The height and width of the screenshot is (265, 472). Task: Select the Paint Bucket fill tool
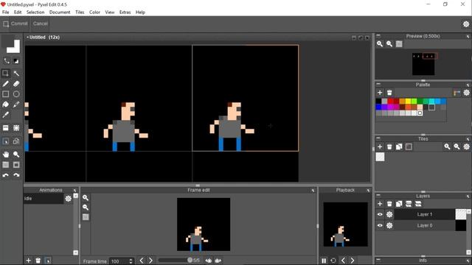pyautogui.click(x=5, y=105)
